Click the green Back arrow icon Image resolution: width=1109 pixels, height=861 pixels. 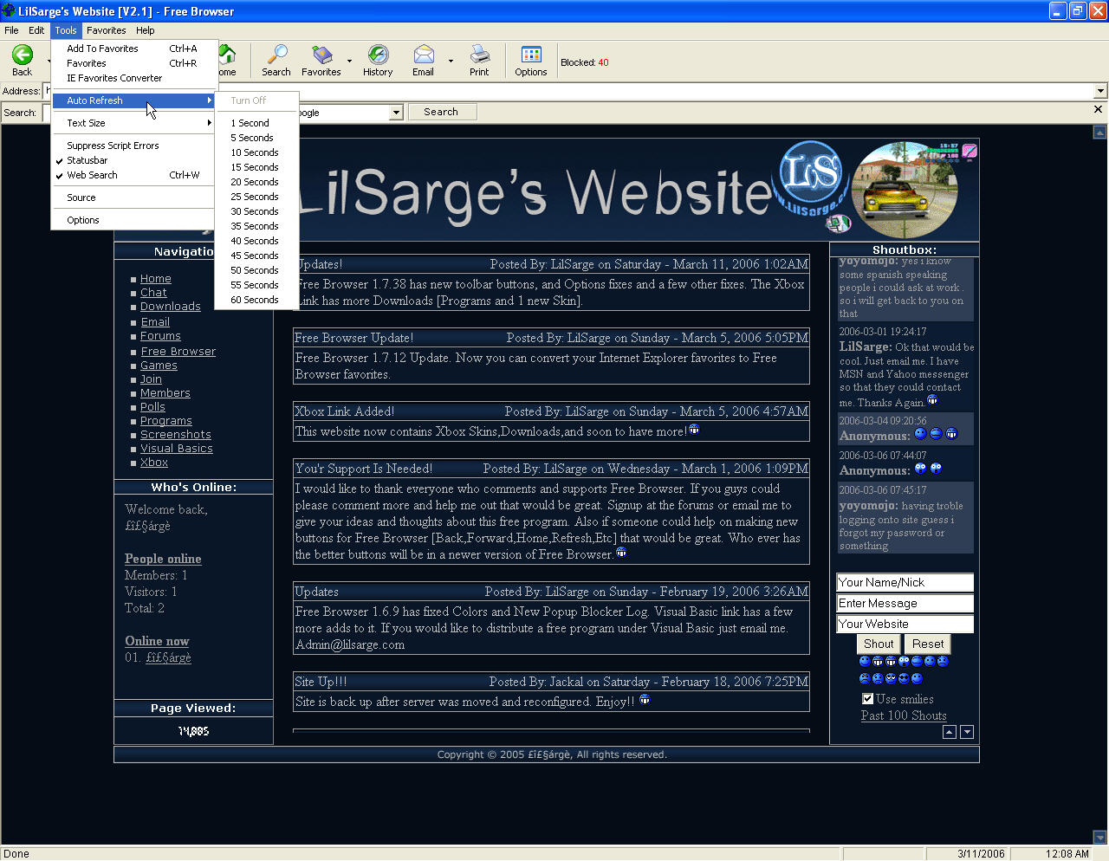(x=22, y=55)
